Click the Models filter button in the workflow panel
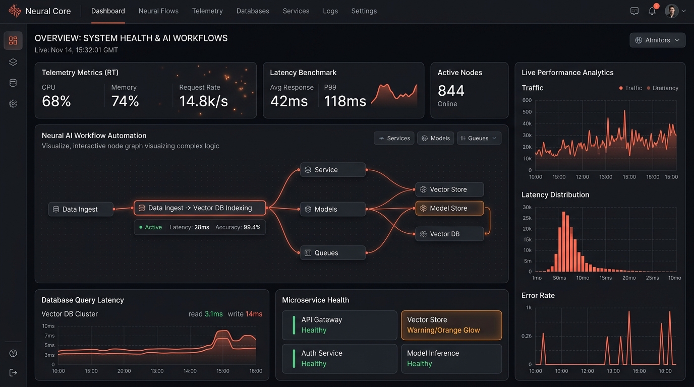Screen dimensions: 694x387 435,138
